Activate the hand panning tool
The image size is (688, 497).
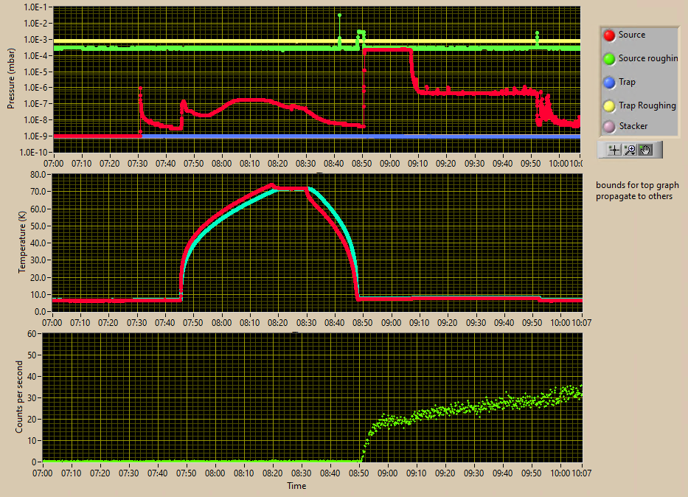[x=645, y=150]
